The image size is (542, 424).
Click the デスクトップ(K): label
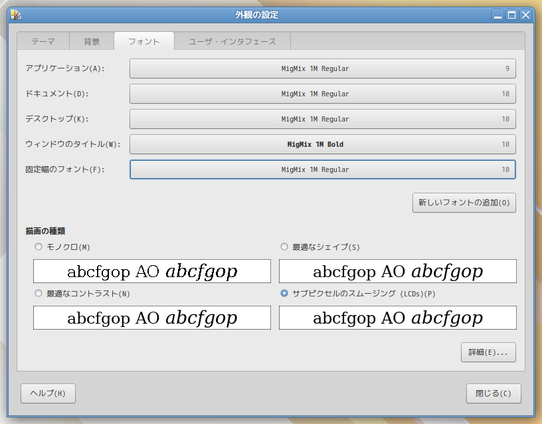[x=57, y=119]
